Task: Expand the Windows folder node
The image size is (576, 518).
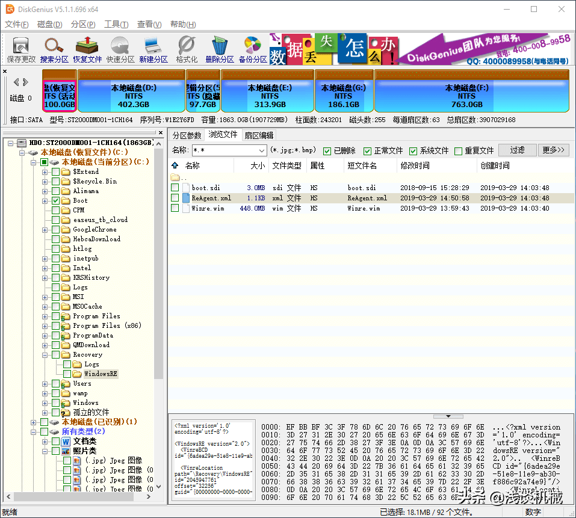Action: pos(45,403)
